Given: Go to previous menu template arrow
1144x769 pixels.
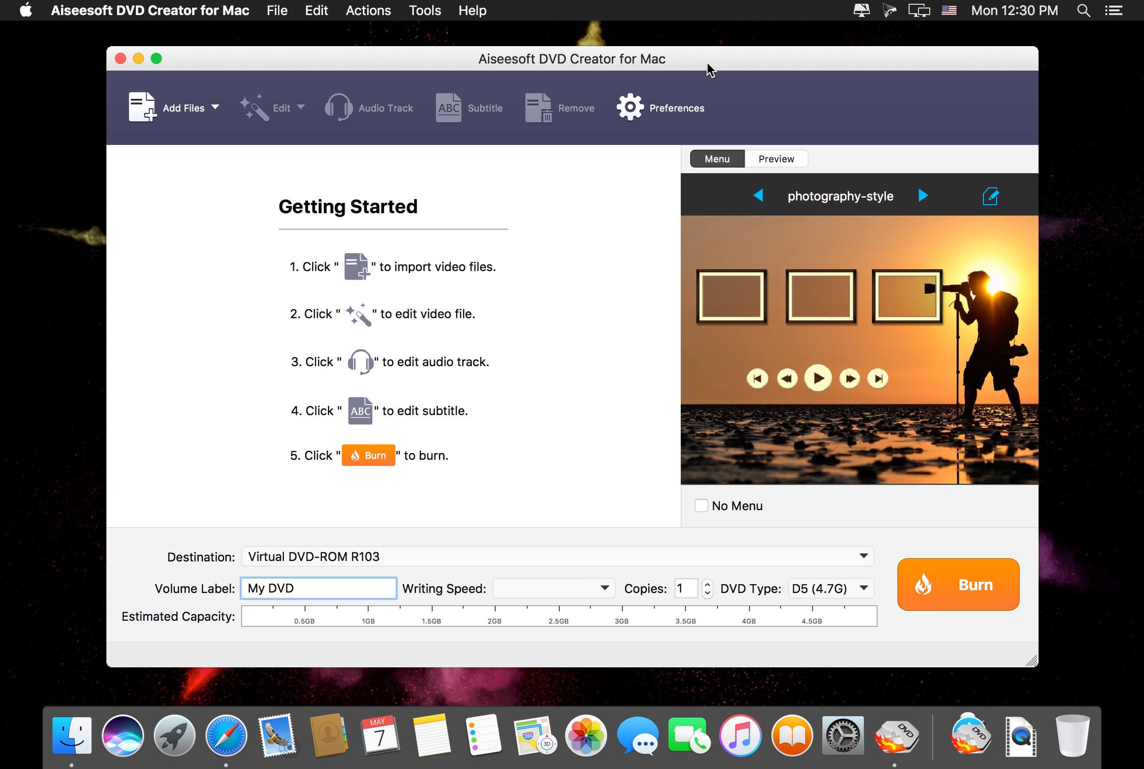Looking at the screenshot, I should (758, 196).
